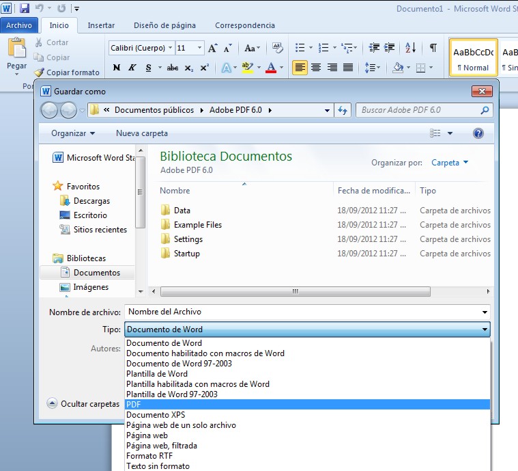Viewport: 518px width, 471px height.
Task: Click the Bold formatting icon
Action: click(x=117, y=68)
